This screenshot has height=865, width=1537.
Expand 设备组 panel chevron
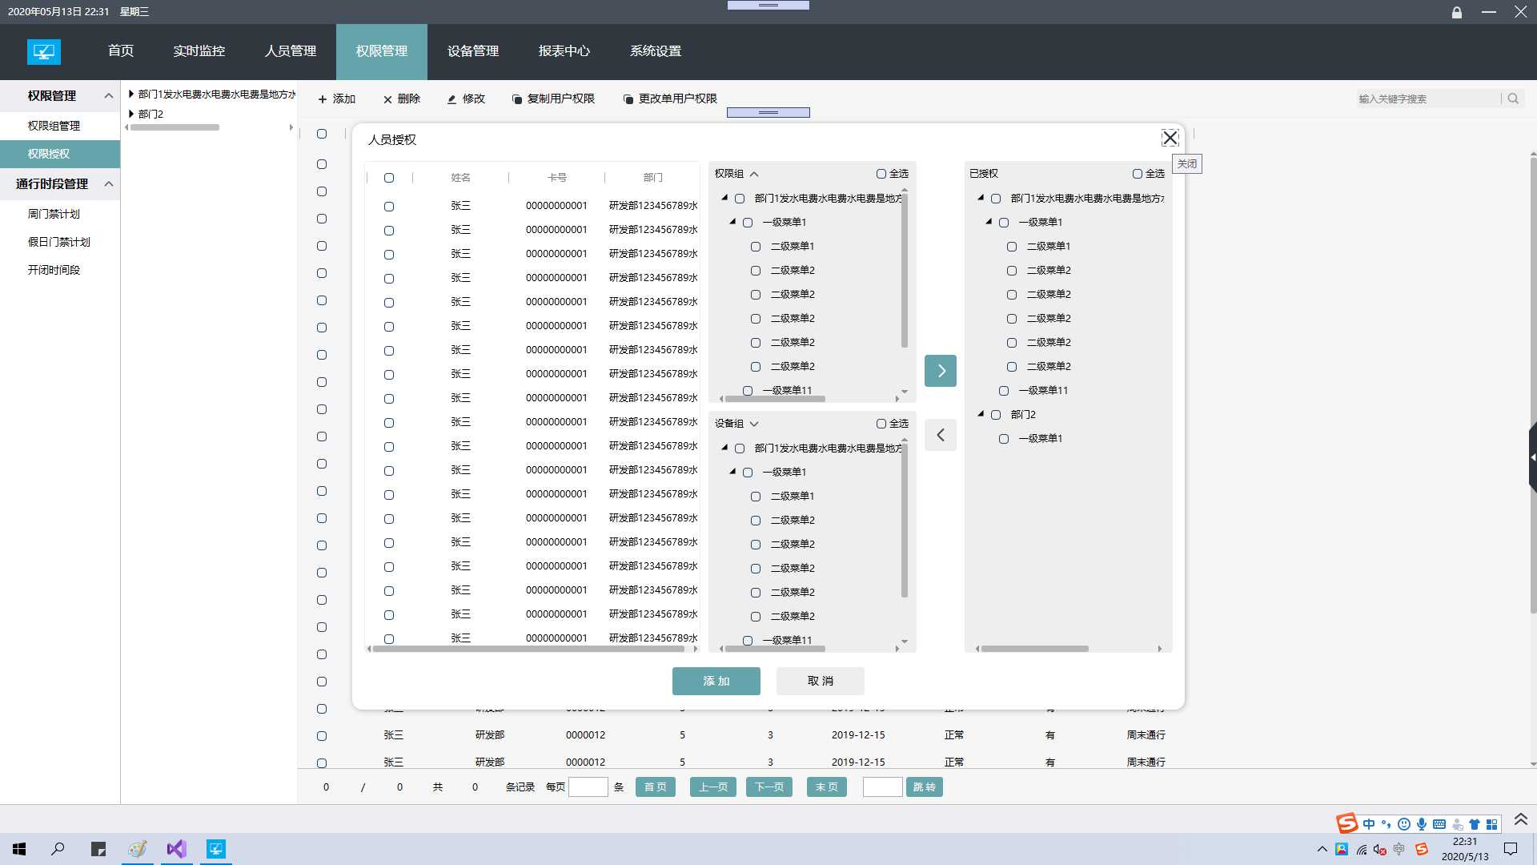[754, 424]
